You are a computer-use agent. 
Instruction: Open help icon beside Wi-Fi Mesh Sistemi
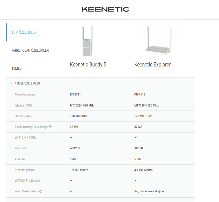pyautogui.click(x=41, y=191)
